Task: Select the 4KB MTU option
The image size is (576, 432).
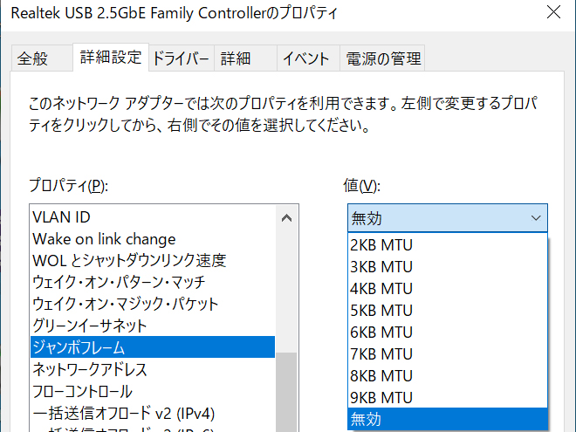Action: 381,288
